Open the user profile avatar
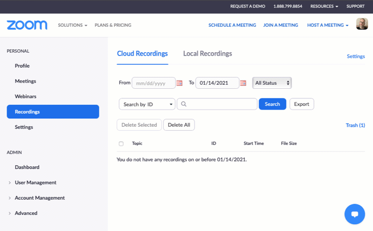The height and width of the screenshot is (231, 373). coord(362,24)
